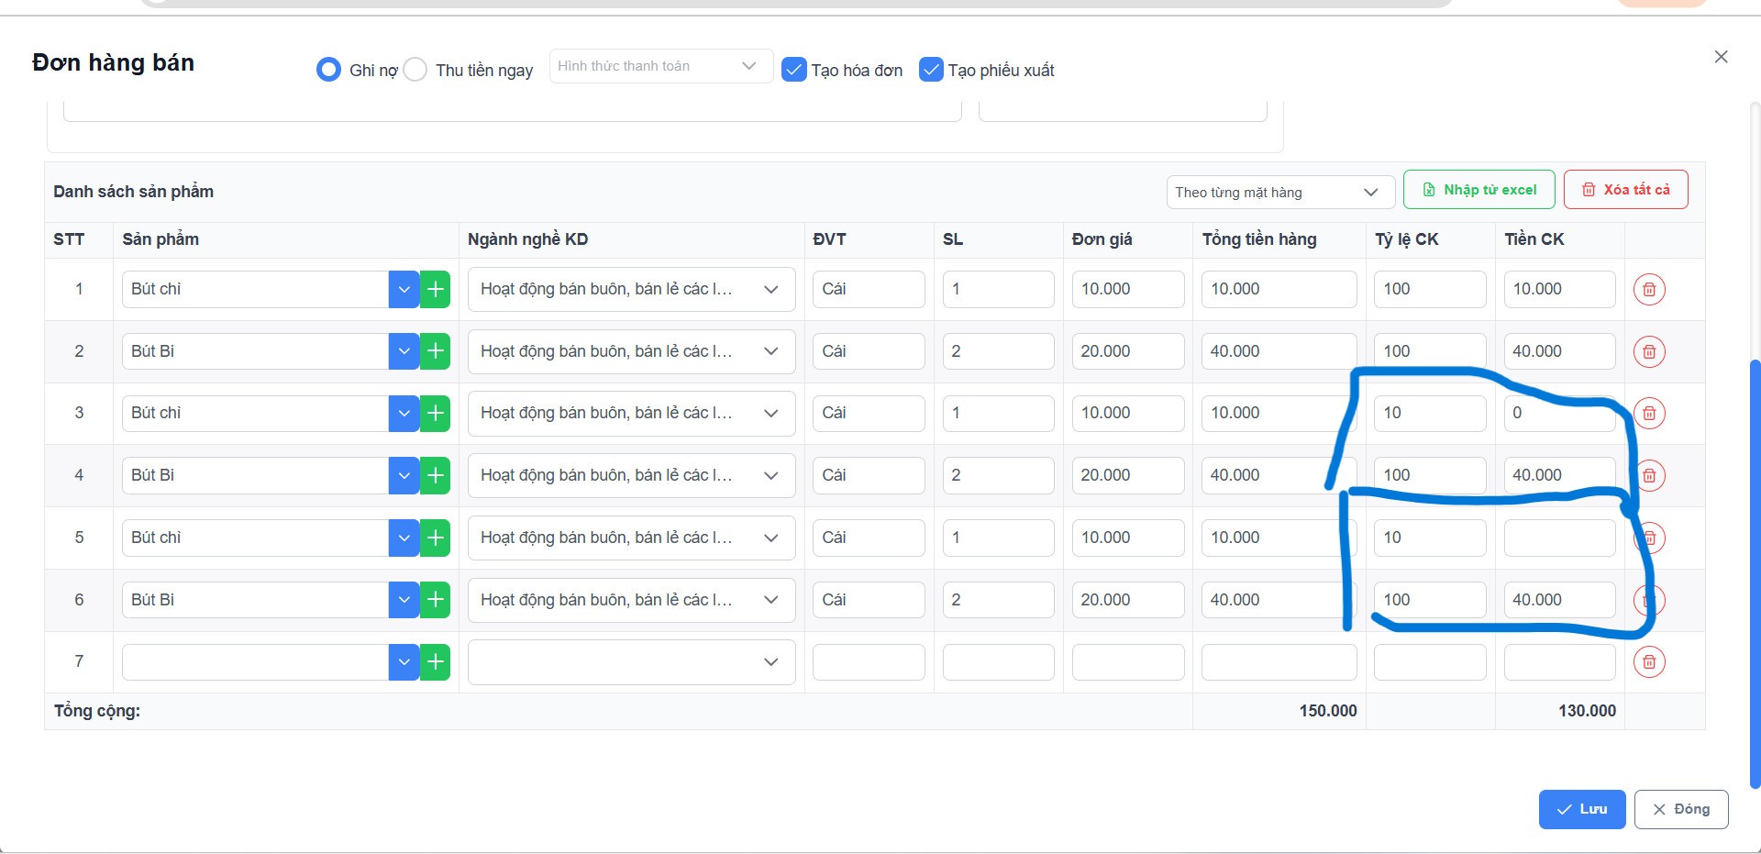Image resolution: width=1761 pixels, height=854 pixels.
Task: Click the Nhập từ excel button
Action: point(1479,190)
